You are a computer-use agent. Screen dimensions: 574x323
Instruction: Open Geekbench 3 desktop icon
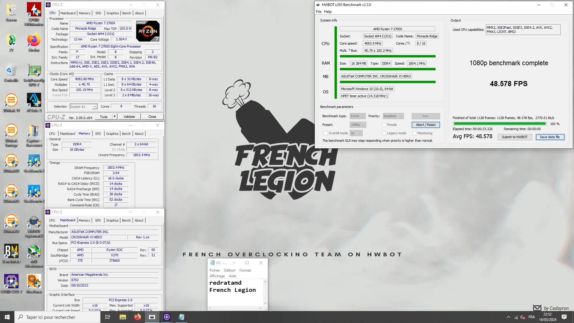(x=34, y=163)
